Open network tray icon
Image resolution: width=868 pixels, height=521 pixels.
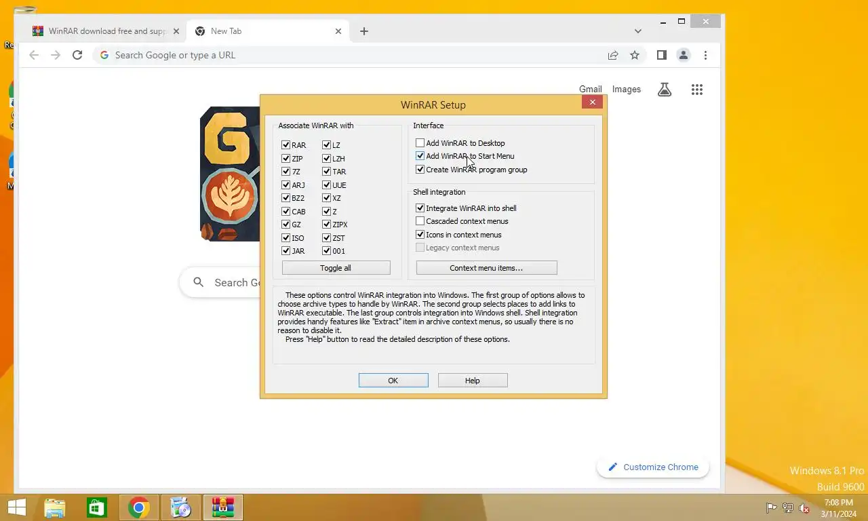click(788, 508)
